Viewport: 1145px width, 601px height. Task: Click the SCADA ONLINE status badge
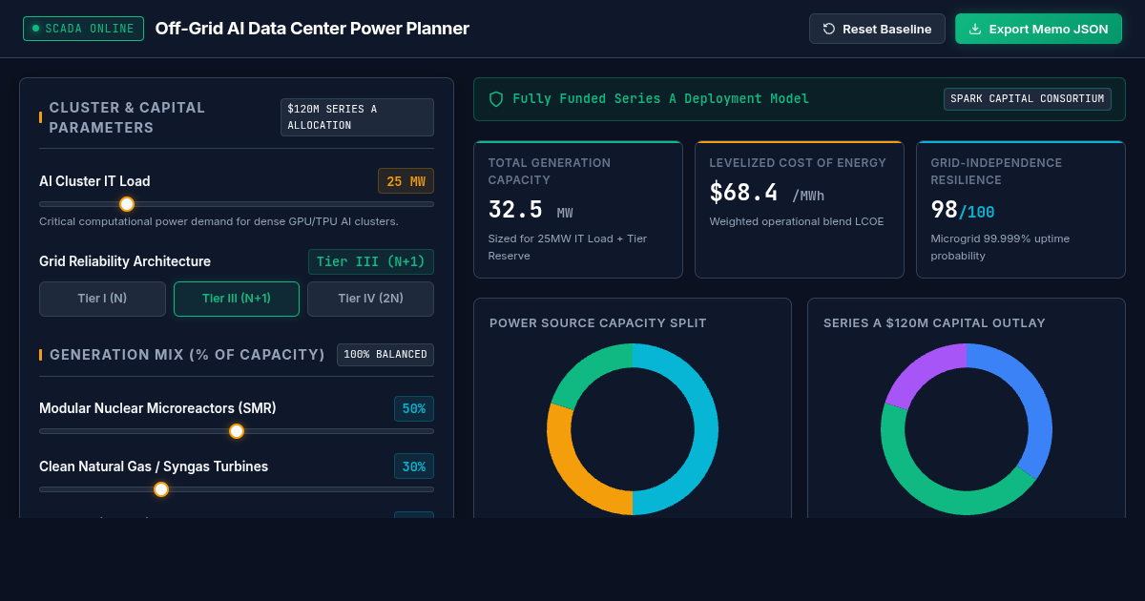(x=83, y=29)
